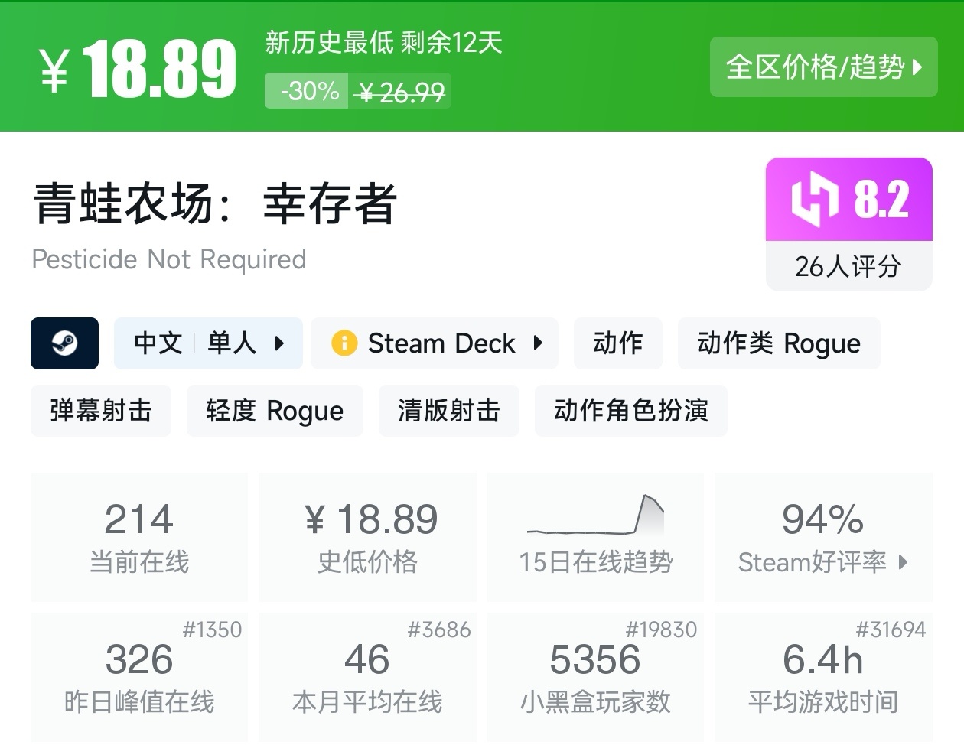This screenshot has height=745, width=964.
Task: Click the 26人评分 rating link
Action: [x=848, y=267]
